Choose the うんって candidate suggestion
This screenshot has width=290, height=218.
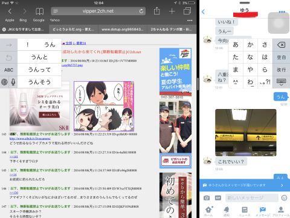pyautogui.click(x=39, y=70)
